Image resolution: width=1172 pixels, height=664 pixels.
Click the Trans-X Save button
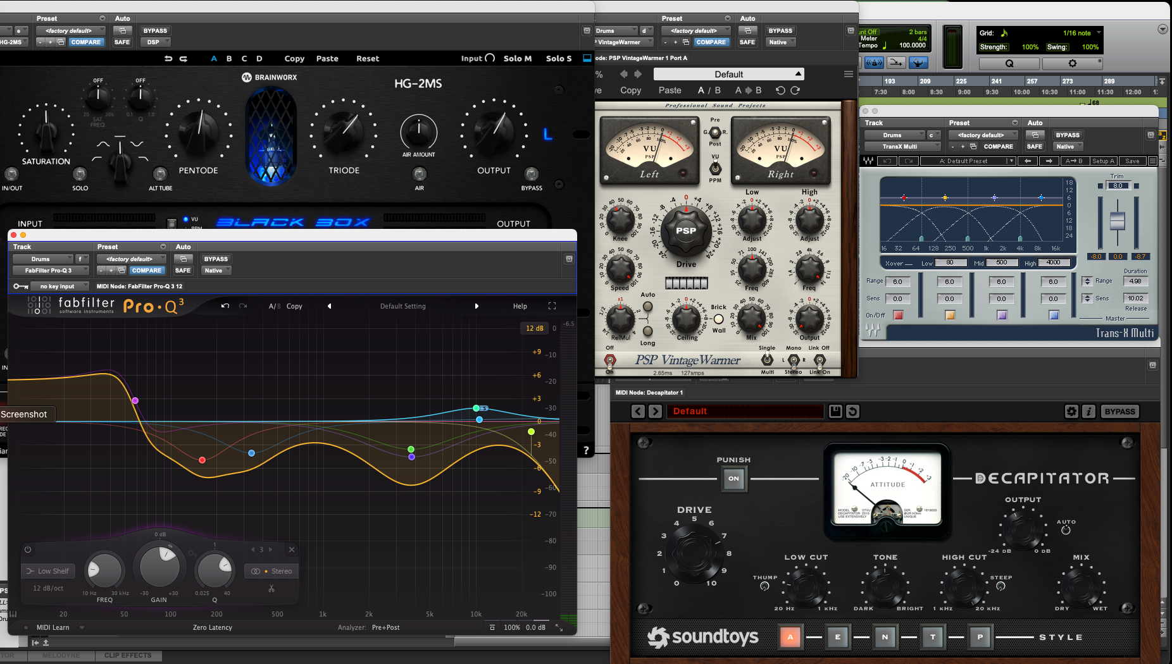click(1132, 161)
